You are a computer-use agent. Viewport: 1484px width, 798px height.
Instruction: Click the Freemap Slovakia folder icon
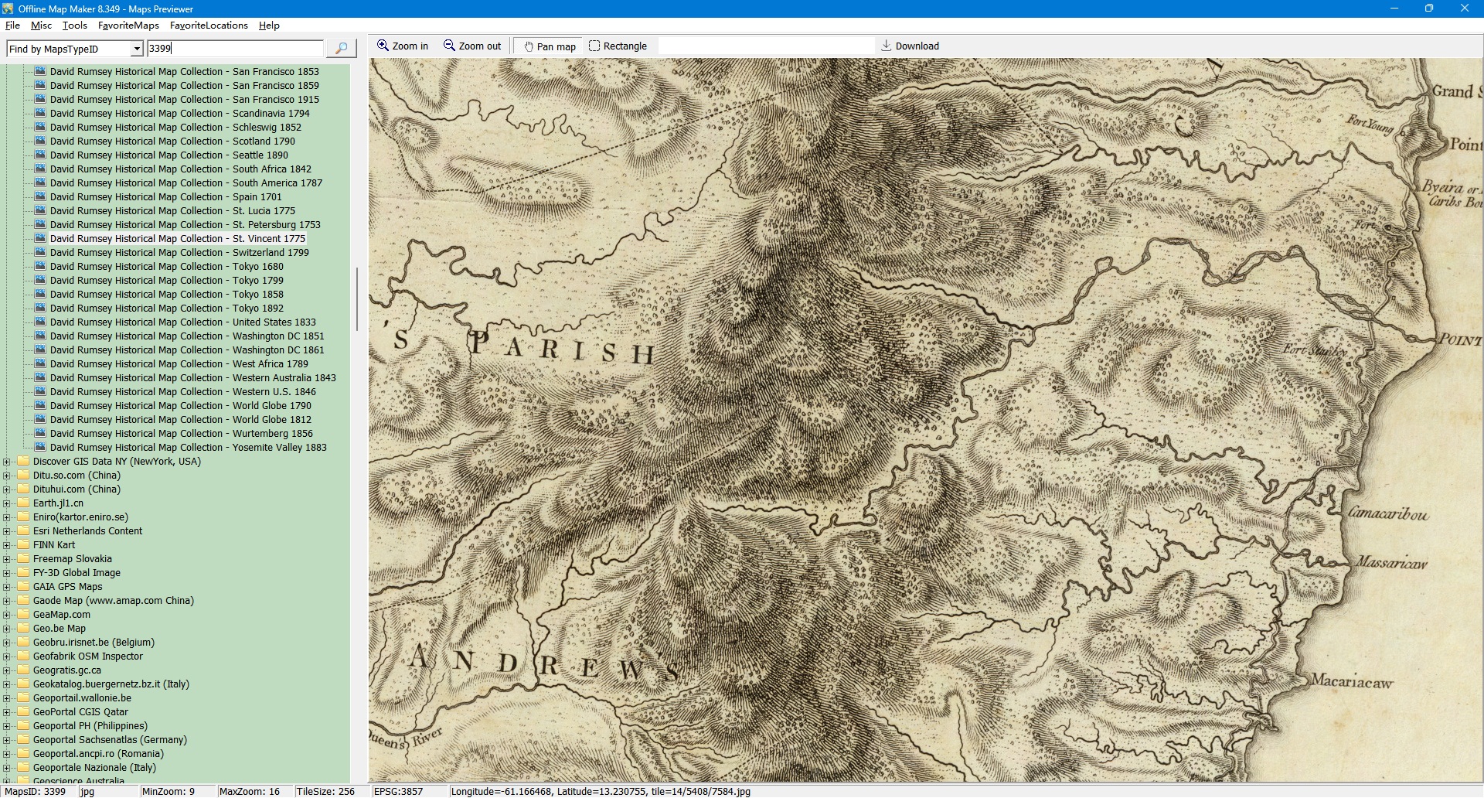click(x=23, y=559)
